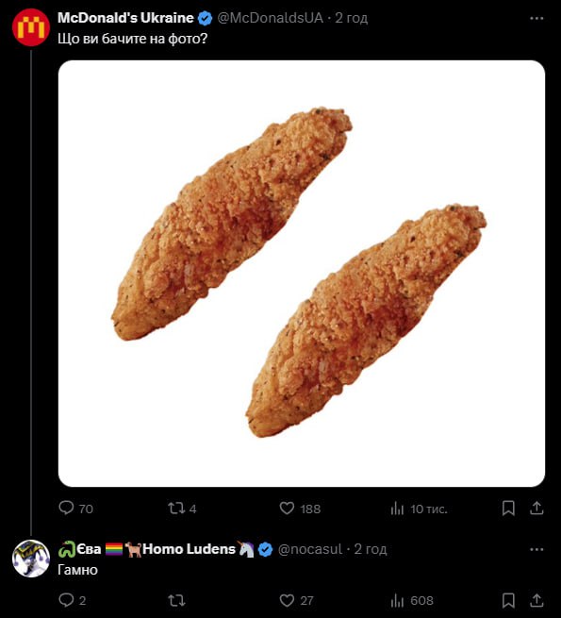This screenshot has height=618, width=561.
Task: Open the reply author's avatar
Action: tap(31, 559)
